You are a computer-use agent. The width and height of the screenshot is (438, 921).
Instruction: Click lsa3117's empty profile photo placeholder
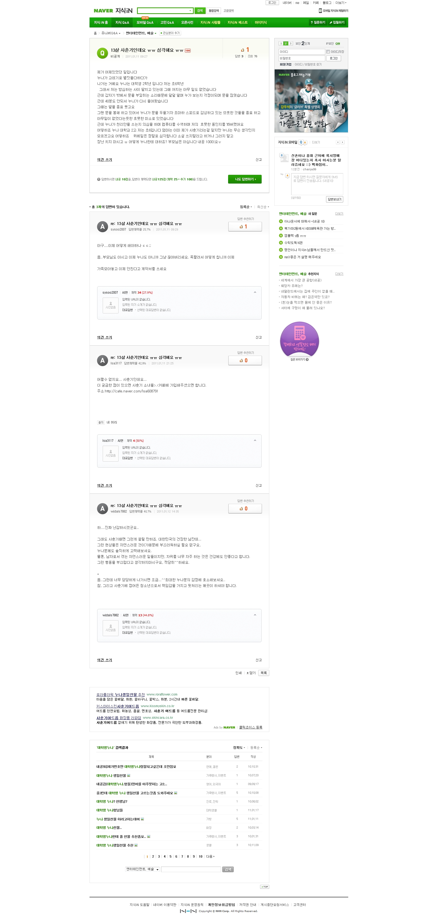tap(110, 454)
